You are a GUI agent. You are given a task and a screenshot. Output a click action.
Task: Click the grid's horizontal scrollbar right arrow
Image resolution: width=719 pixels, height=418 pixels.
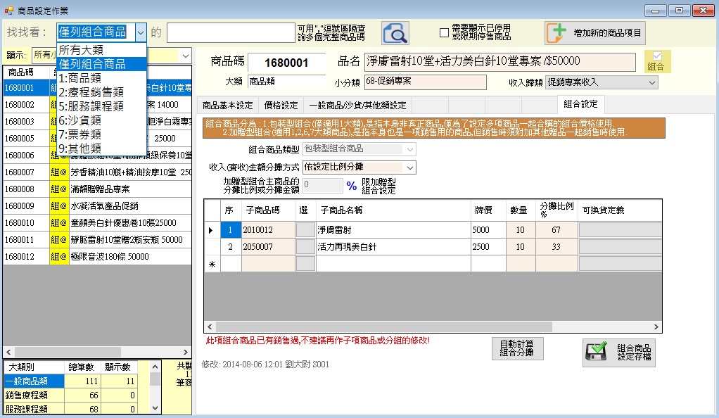657,327
